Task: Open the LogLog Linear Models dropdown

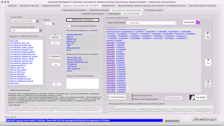Action: tap(25, 21)
